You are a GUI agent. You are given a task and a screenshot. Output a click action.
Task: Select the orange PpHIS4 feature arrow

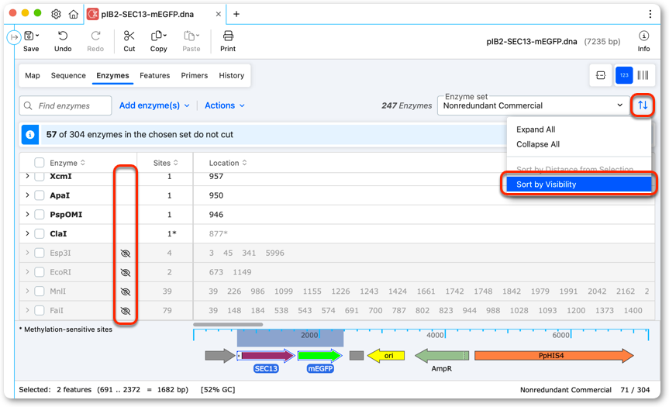[553, 355]
